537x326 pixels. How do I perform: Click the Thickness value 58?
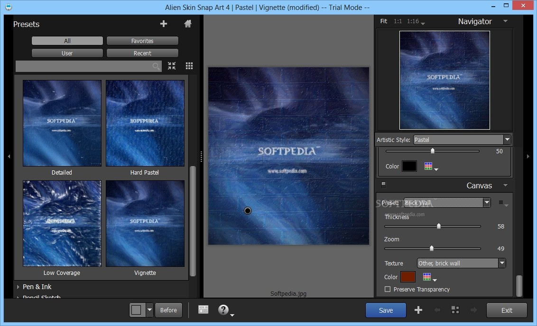pos(500,226)
